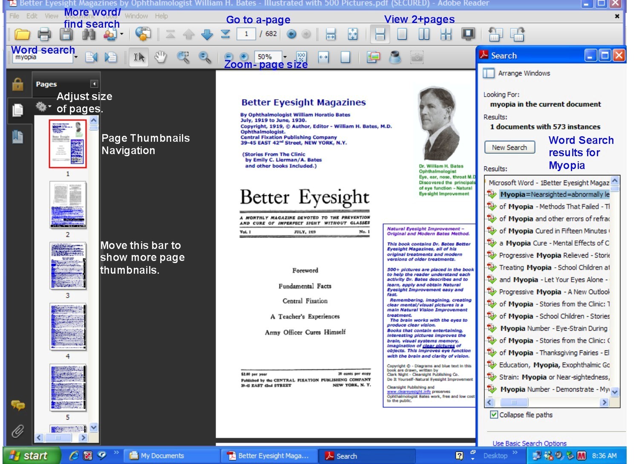
Task: Open the View menu
Action: click(x=52, y=16)
